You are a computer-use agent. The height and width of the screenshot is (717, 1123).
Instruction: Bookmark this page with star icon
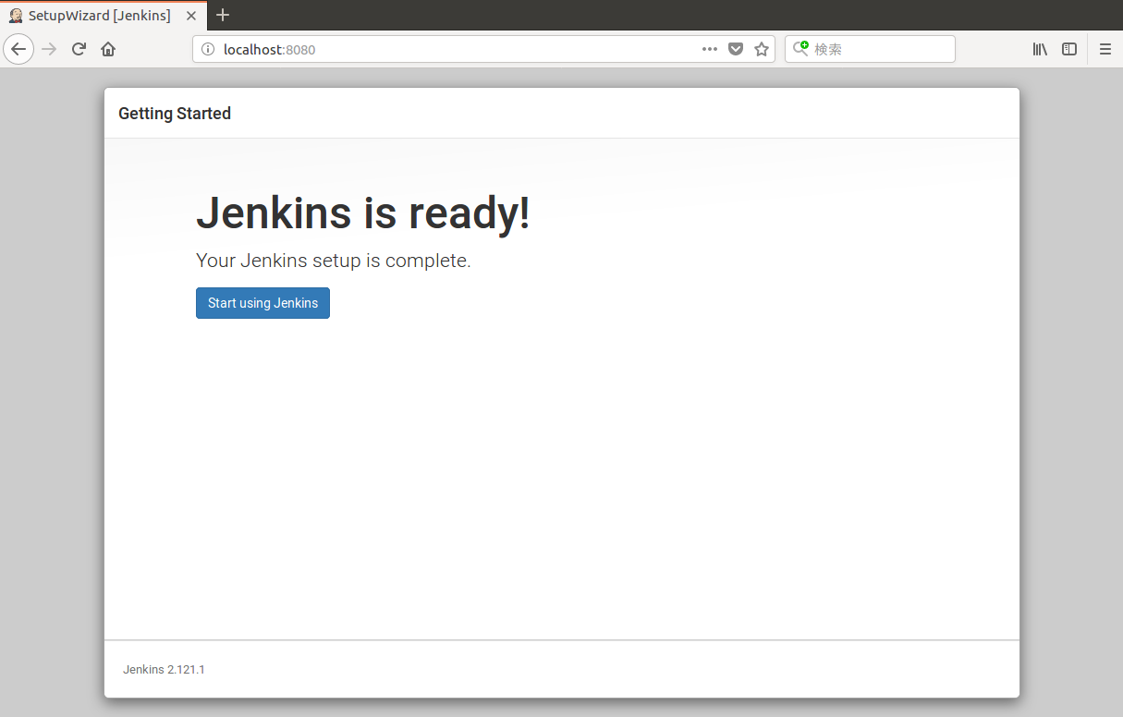(762, 49)
